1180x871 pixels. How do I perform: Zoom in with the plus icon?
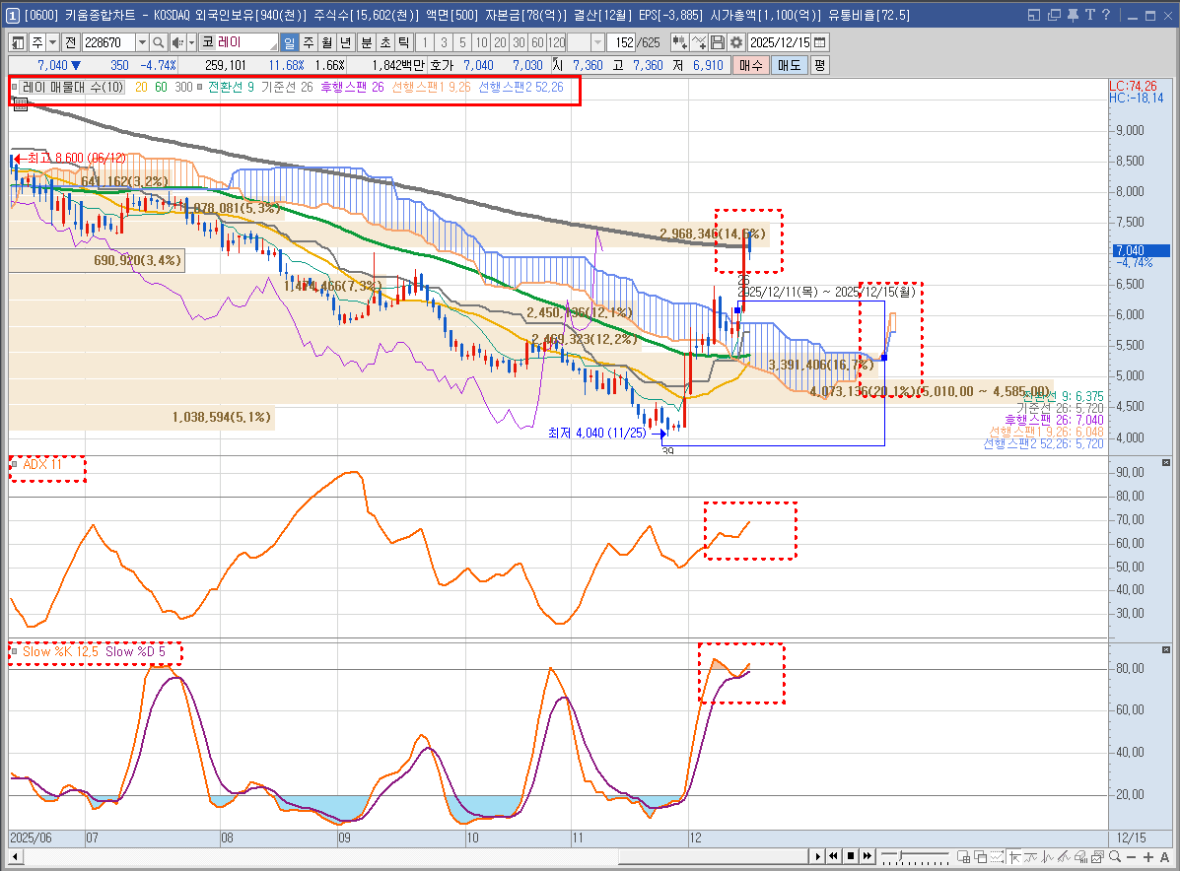coord(1148,857)
